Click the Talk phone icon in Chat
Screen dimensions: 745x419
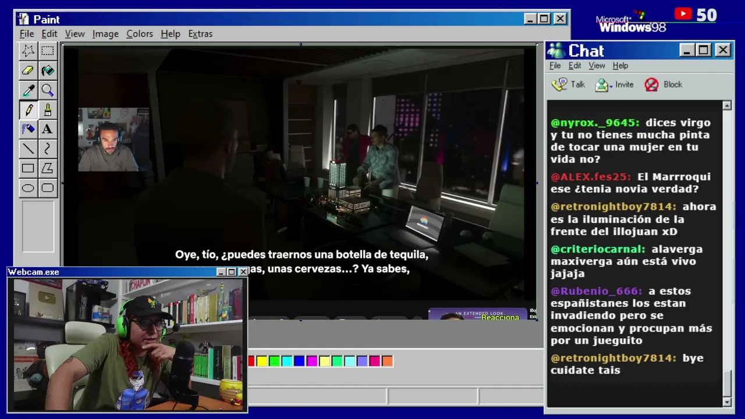click(x=559, y=84)
